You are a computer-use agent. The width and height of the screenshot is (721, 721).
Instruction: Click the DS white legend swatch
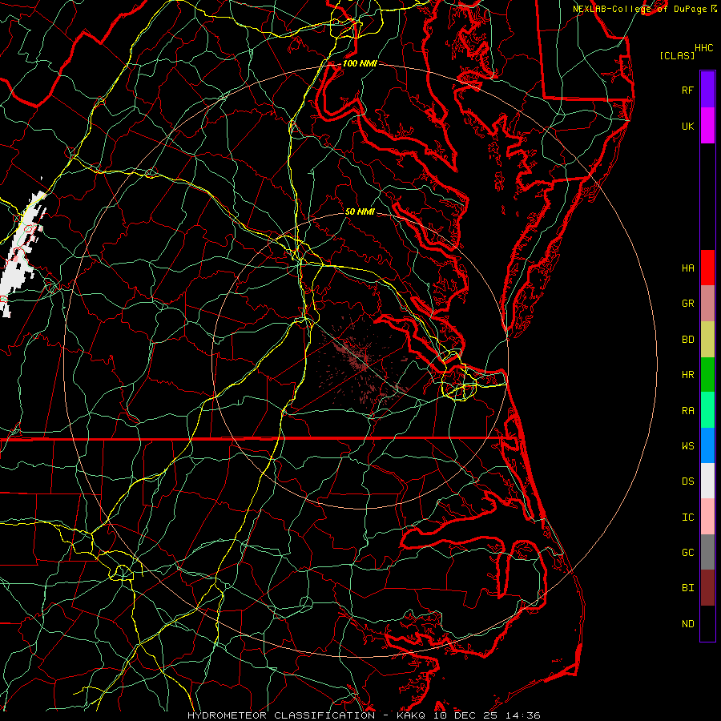pyautogui.click(x=707, y=481)
